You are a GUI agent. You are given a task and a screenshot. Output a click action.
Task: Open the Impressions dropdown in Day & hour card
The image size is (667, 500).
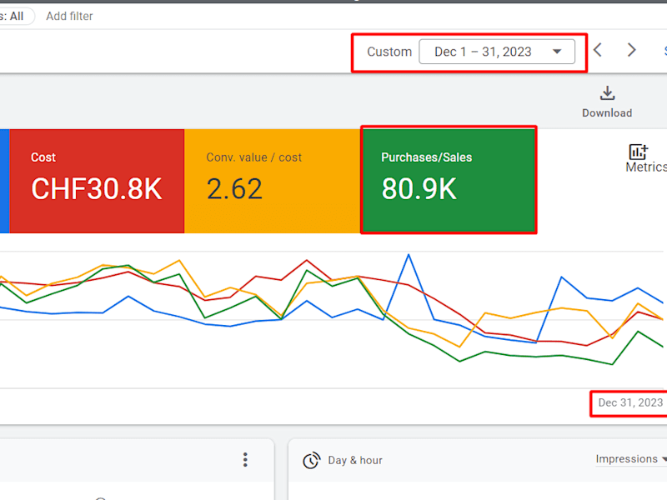click(x=631, y=459)
